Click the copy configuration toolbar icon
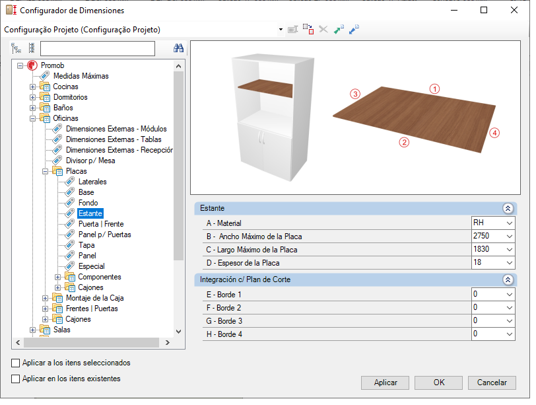Viewport: 536px width, 405px height. click(x=308, y=30)
